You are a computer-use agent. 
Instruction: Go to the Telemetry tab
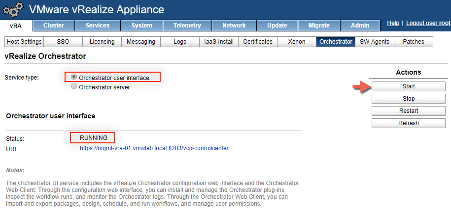coord(187,26)
